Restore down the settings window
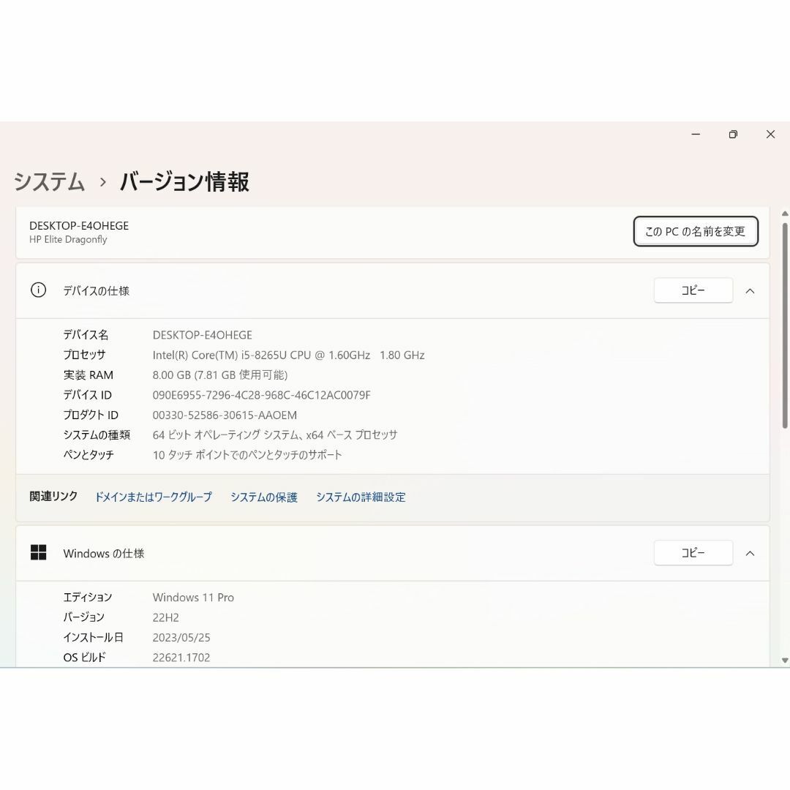790x790 pixels. [733, 135]
